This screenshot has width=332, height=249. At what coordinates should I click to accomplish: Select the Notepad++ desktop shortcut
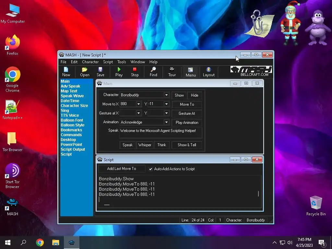pos(13,110)
